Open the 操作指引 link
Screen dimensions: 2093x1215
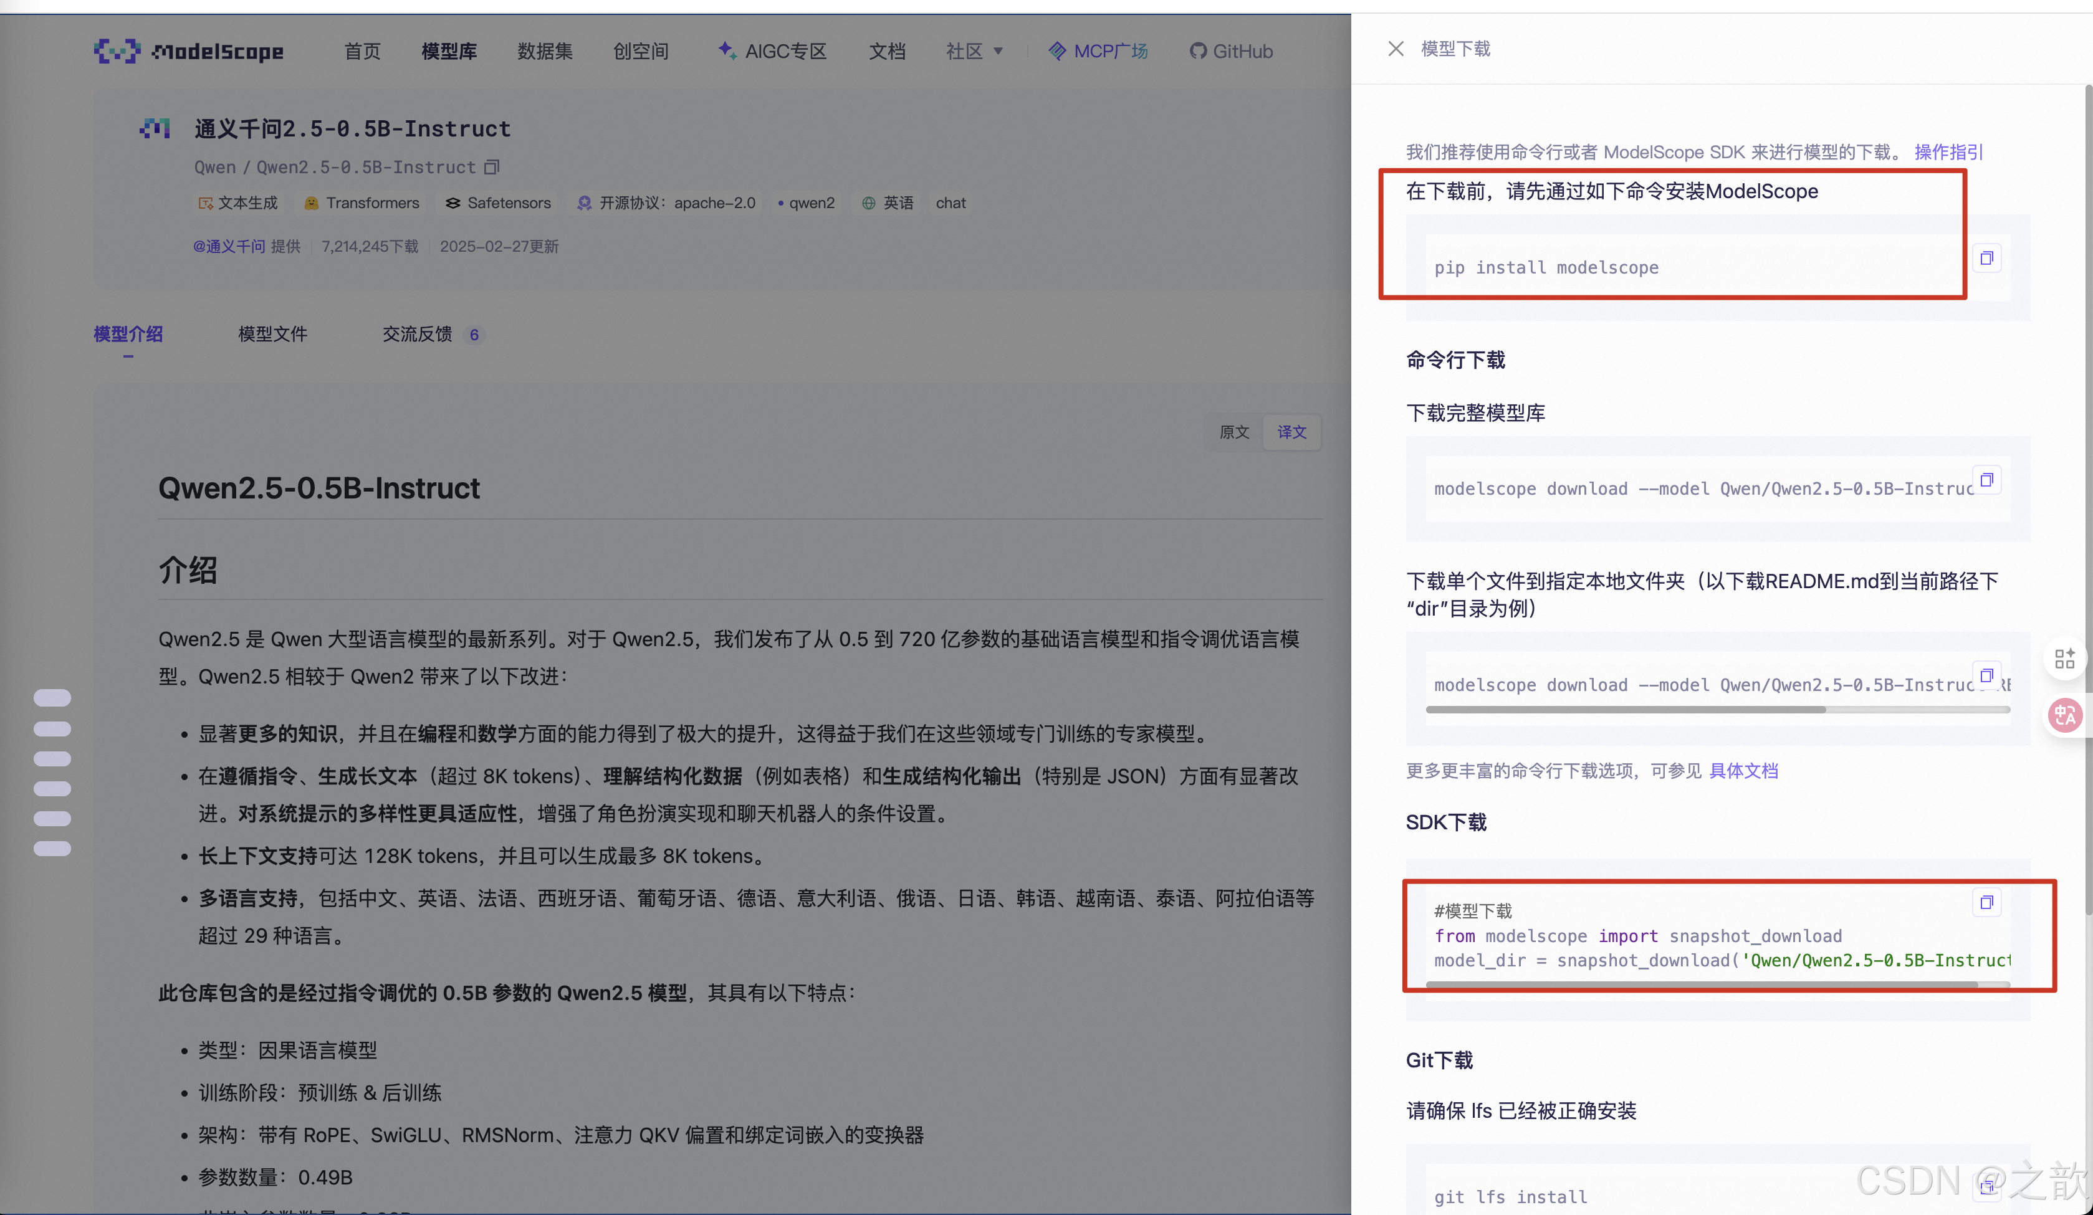pyautogui.click(x=1948, y=152)
